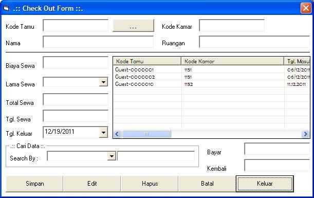Click date 11.12.2011 cell
The height and width of the screenshot is (198, 314).
(297, 84)
